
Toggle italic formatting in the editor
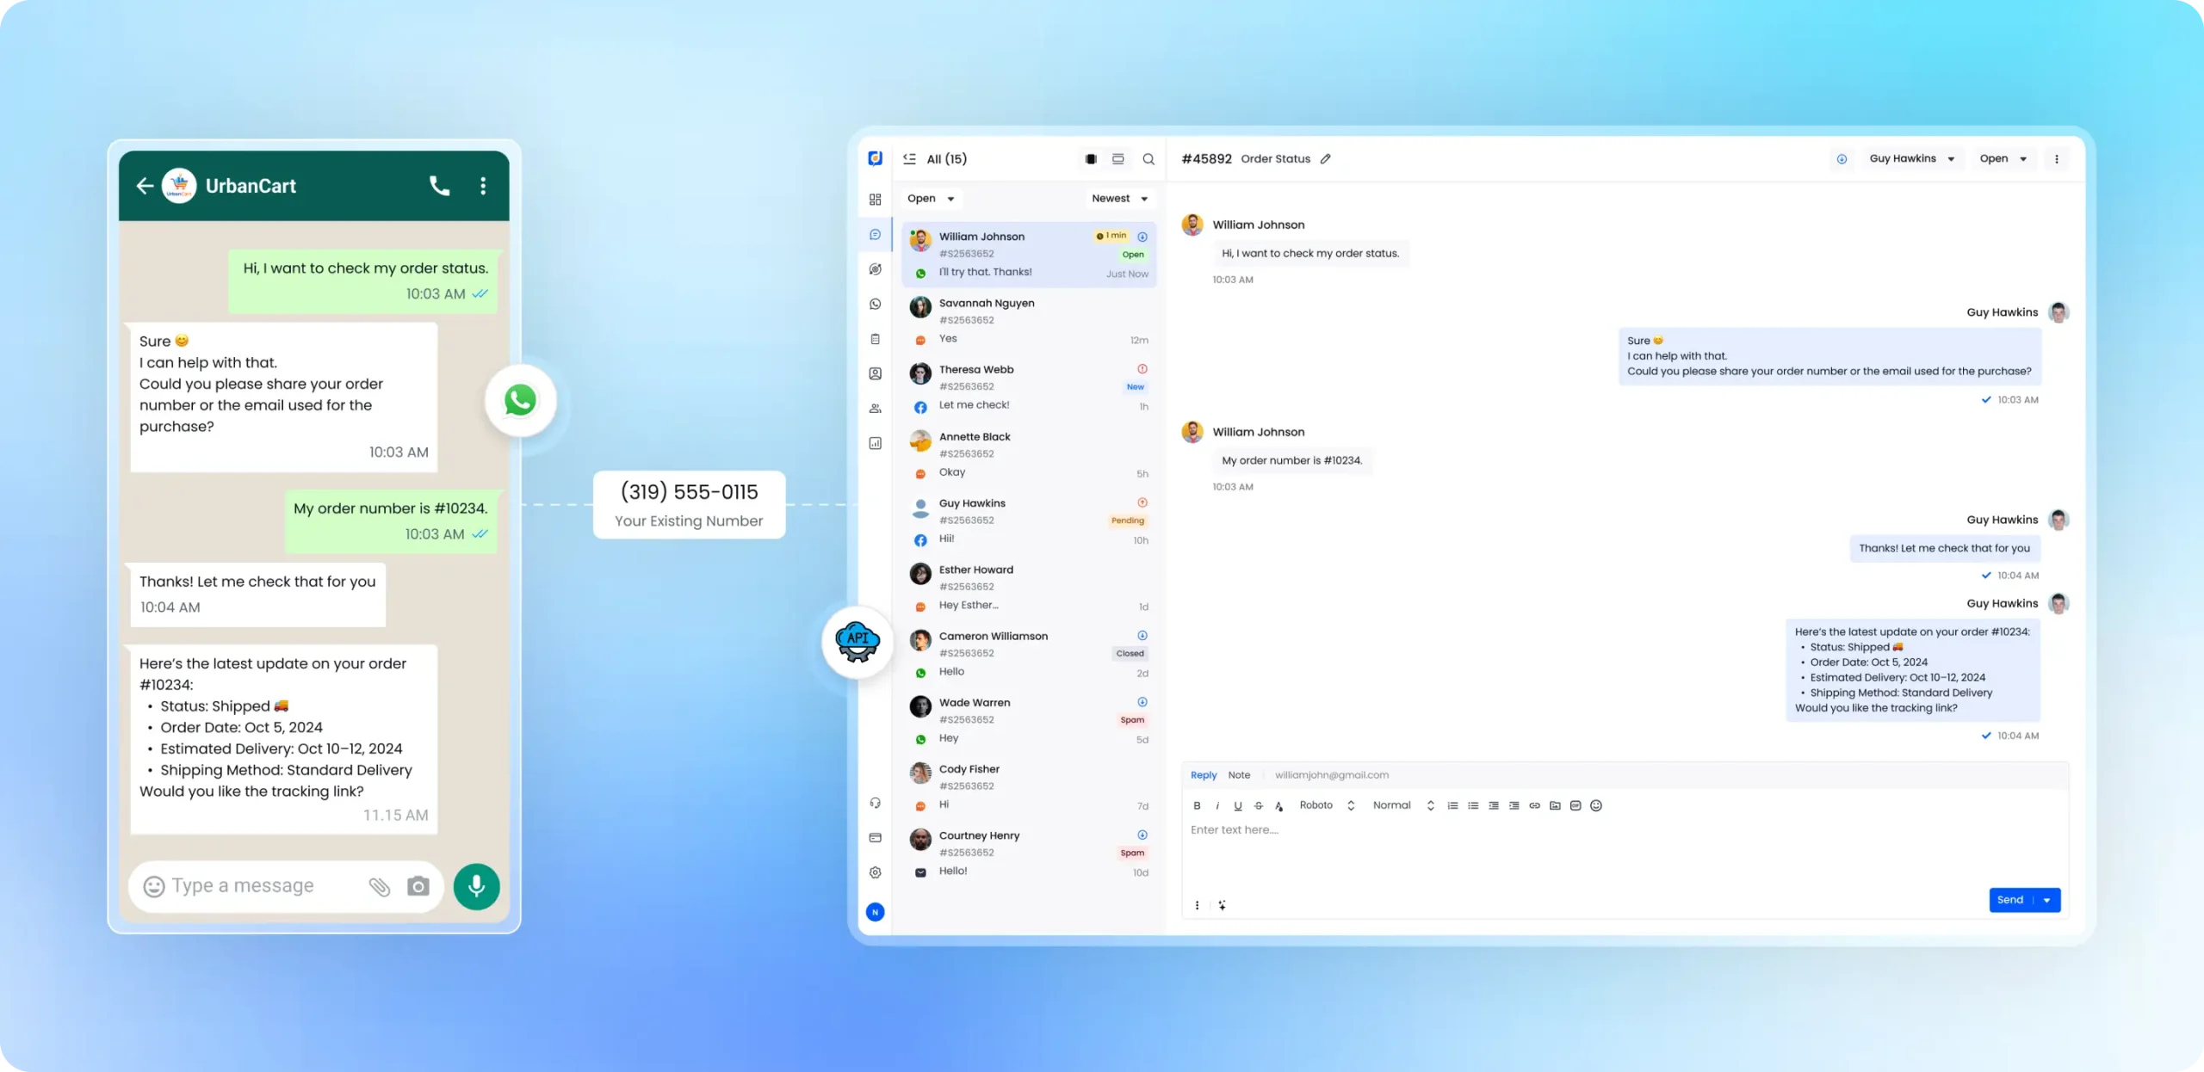pyautogui.click(x=1217, y=806)
